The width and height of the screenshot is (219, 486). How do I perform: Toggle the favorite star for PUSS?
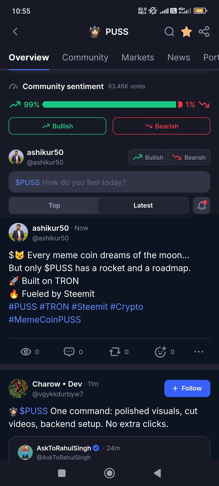click(186, 32)
